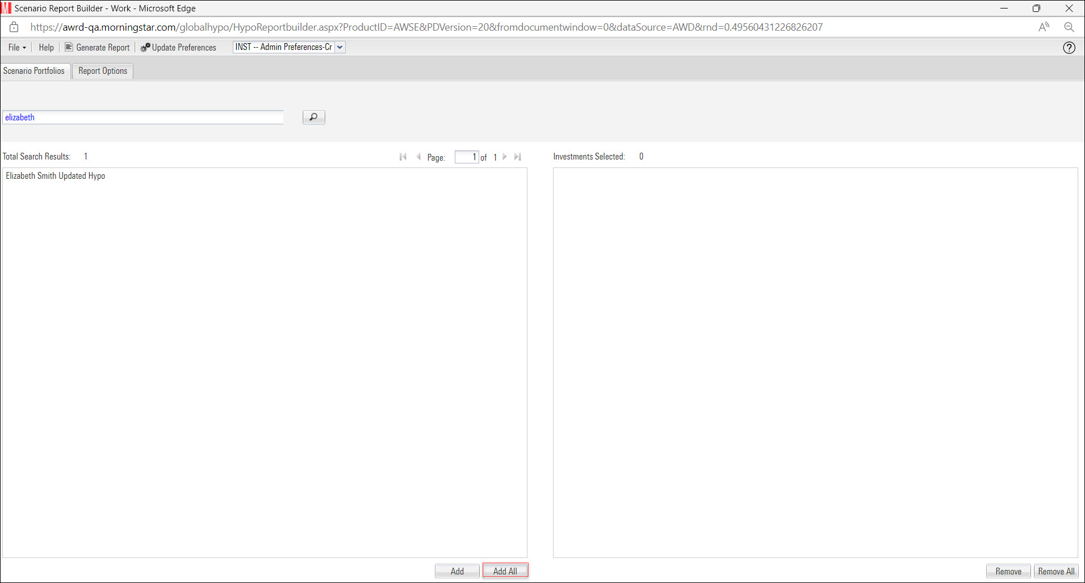Image resolution: width=1085 pixels, height=583 pixels.
Task: Click Generate Report
Action: pyautogui.click(x=97, y=48)
